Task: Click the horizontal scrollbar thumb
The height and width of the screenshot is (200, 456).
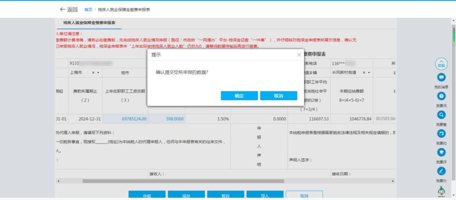Action: click(183, 181)
